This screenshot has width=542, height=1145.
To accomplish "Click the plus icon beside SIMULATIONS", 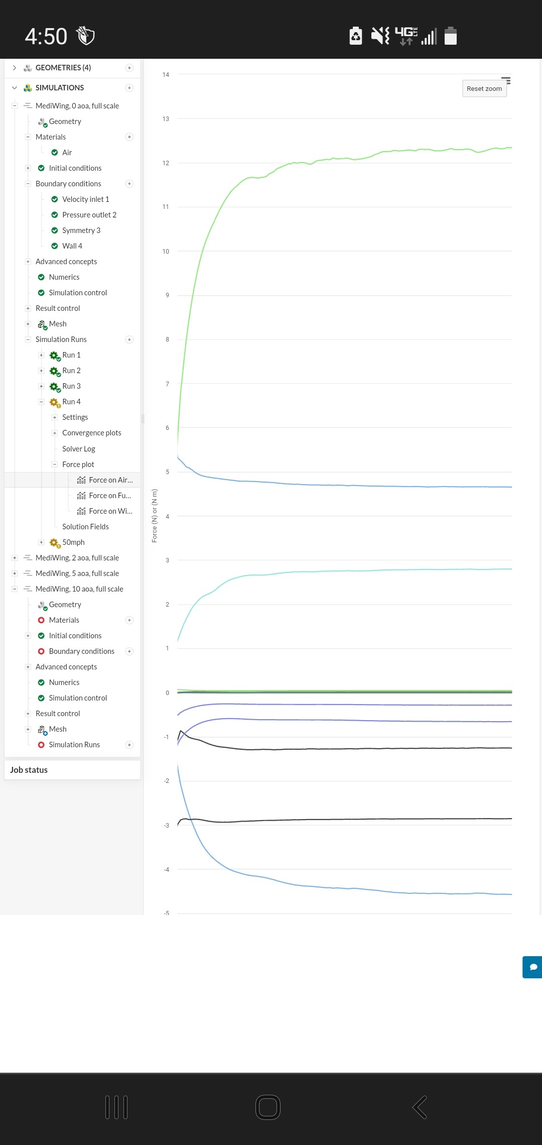I will [129, 88].
